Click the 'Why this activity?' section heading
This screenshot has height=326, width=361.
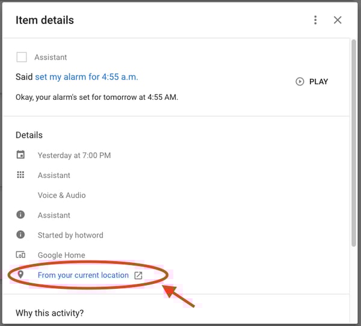pyautogui.click(x=49, y=313)
